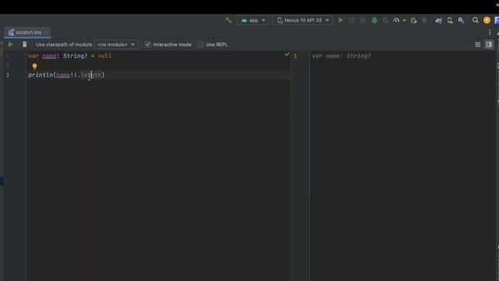
Task: Click the orange account avatar icon
Action: (487, 20)
